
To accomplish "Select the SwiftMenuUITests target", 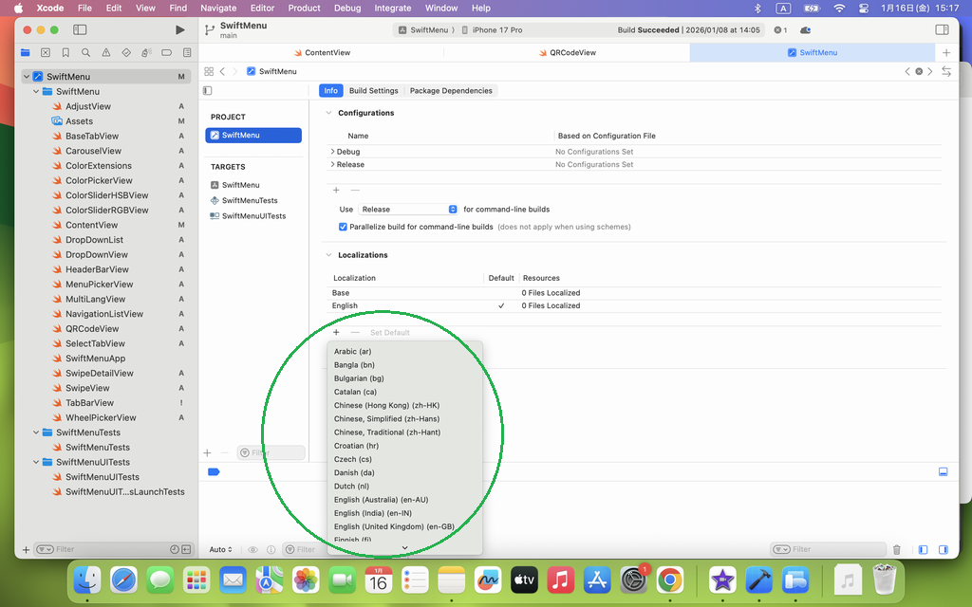I will pyautogui.click(x=253, y=216).
